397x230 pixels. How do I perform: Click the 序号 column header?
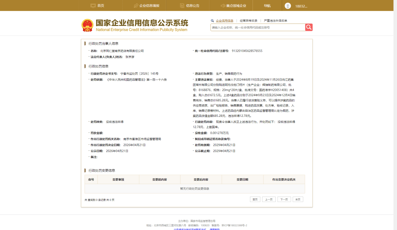pos(91,179)
